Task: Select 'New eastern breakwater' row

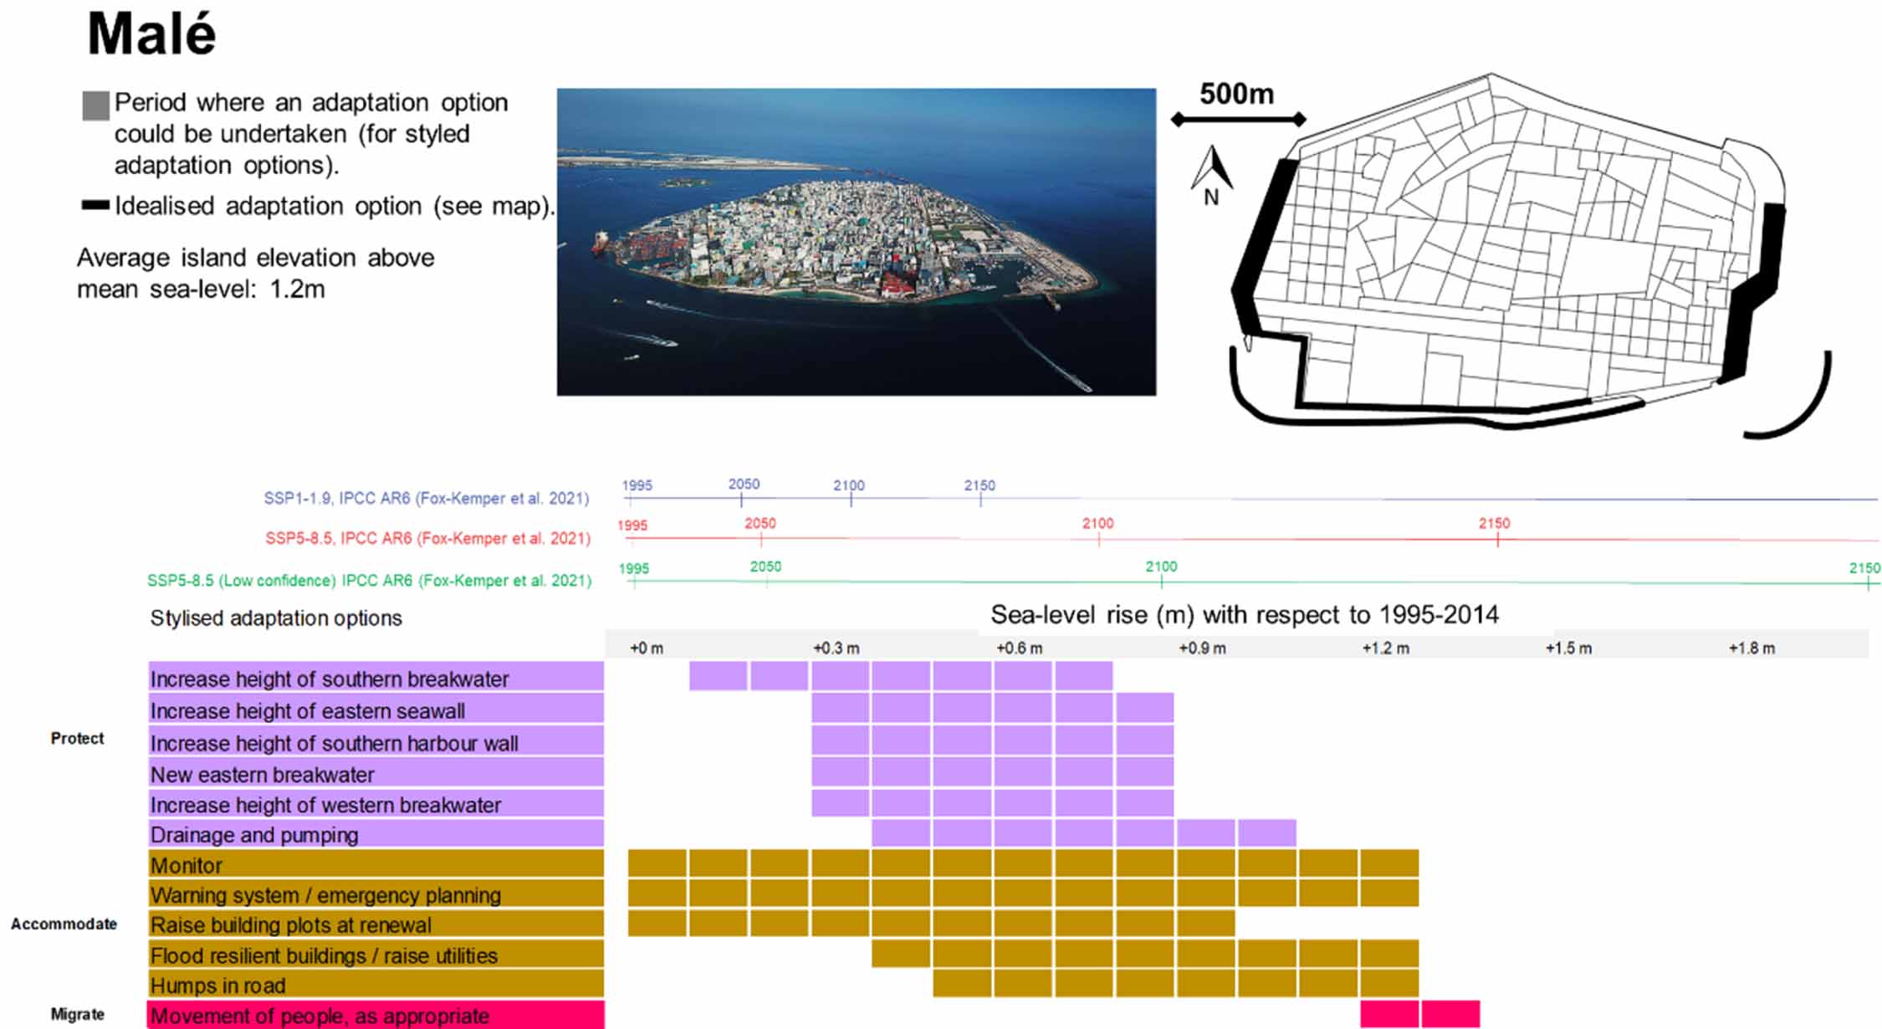Action: click(376, 772)
